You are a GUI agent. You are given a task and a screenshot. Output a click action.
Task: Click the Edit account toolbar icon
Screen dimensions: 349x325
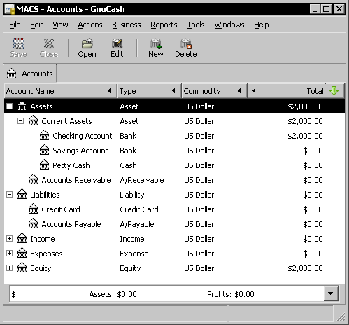[x=117, y=43]
